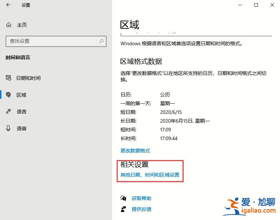
Task: Click the 区域 globe icon
Action: [8, 95]
